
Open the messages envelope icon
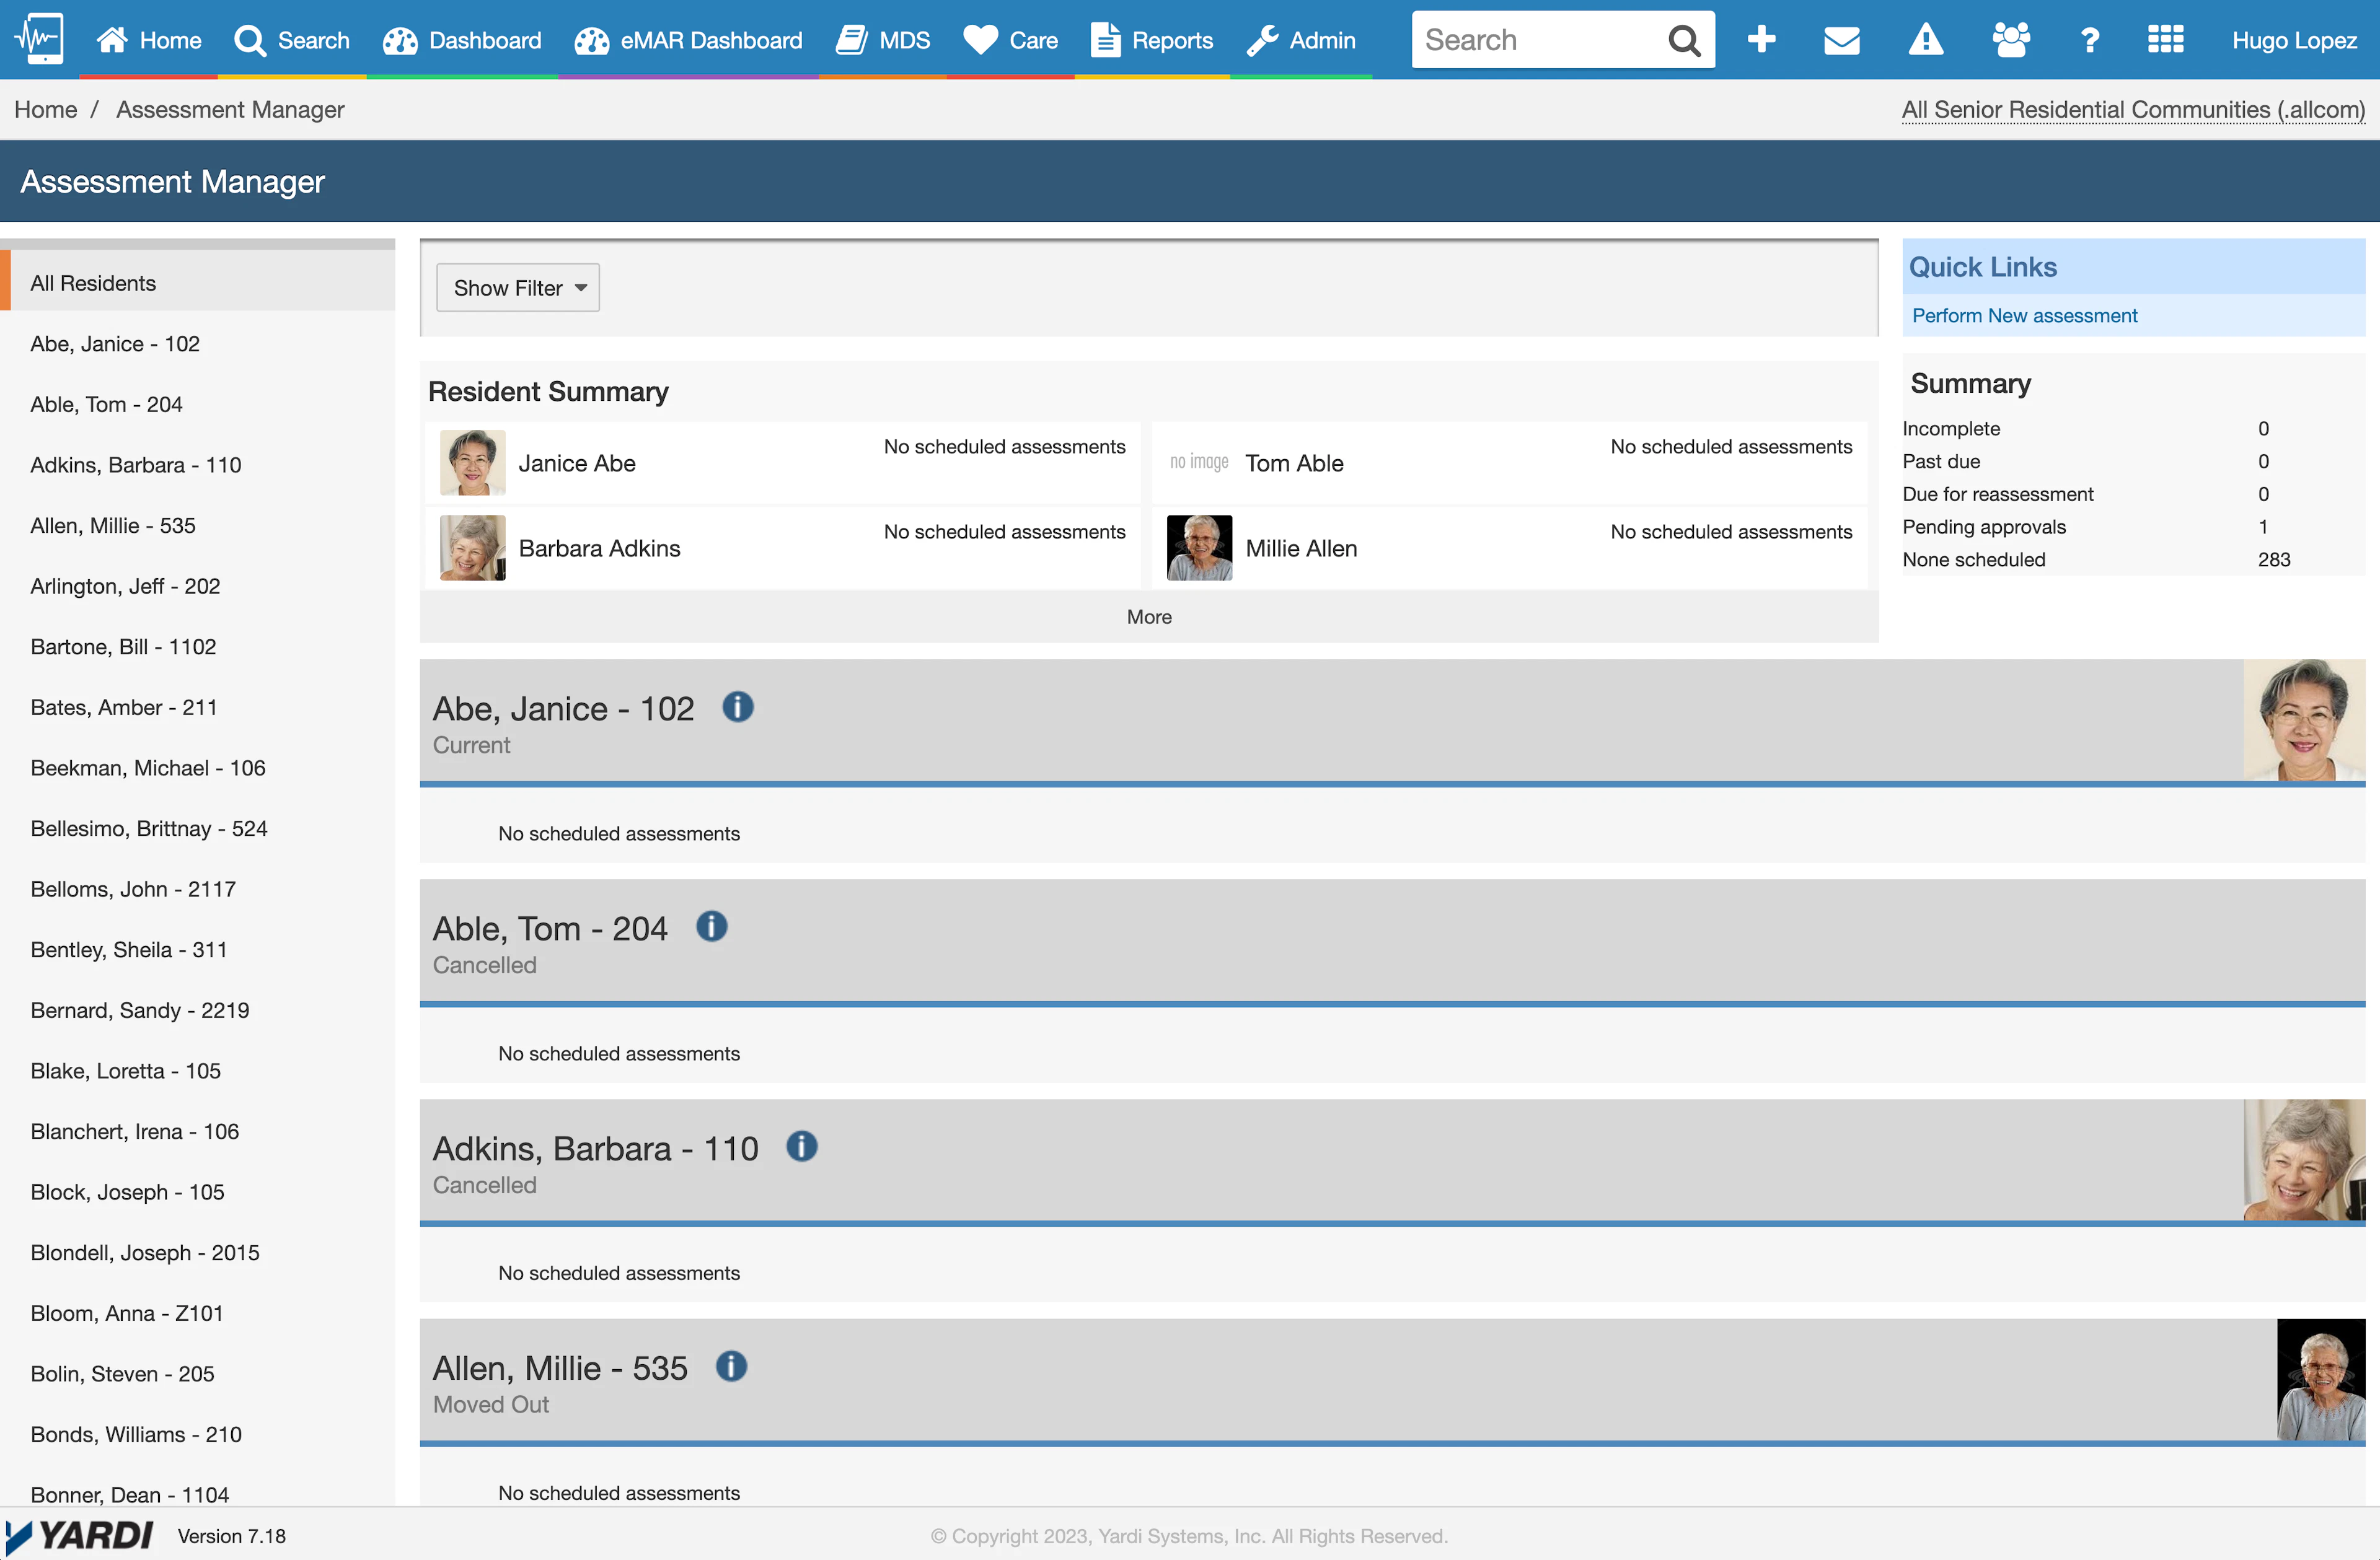pos(1841,40)
